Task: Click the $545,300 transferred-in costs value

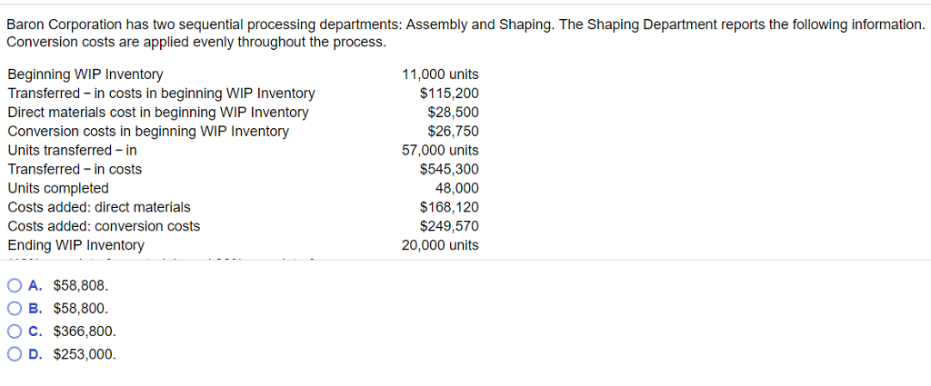Action: (449, 169)
